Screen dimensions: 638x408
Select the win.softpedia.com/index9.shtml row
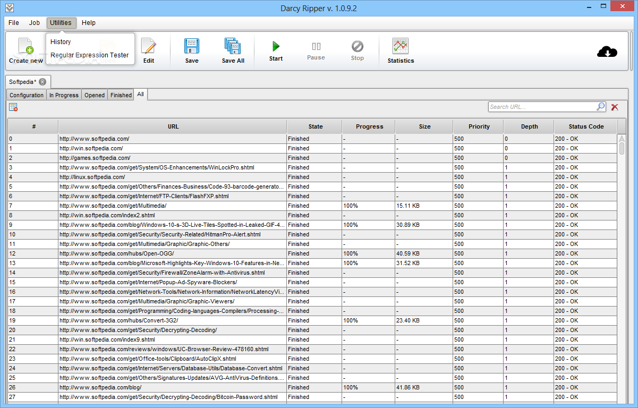tap(312, 339)
